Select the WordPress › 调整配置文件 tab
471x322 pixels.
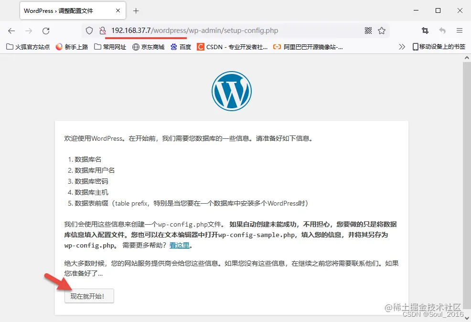click(73, 11)
